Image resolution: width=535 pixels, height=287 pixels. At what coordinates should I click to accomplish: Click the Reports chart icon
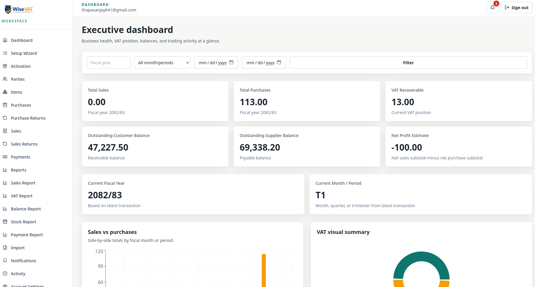[5, 170]
